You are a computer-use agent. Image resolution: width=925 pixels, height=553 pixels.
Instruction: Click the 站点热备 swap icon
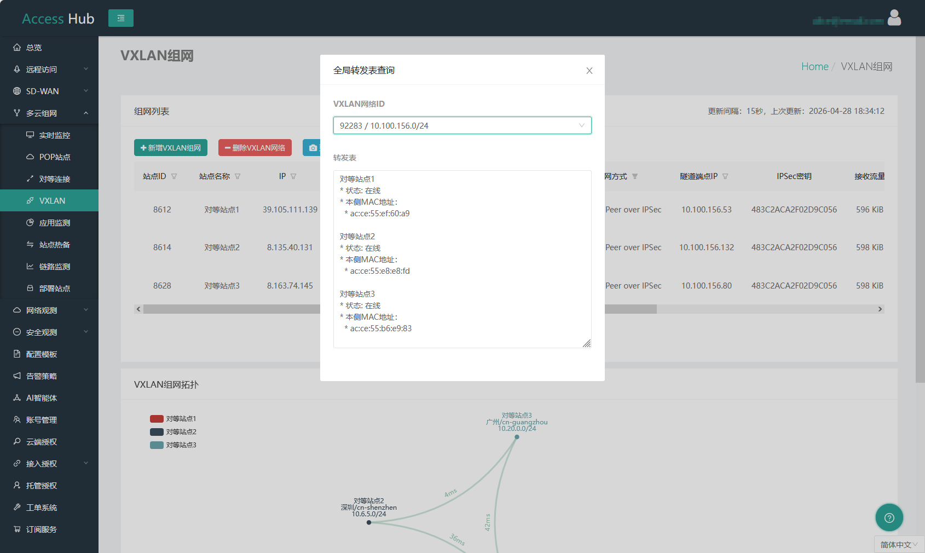30,245
